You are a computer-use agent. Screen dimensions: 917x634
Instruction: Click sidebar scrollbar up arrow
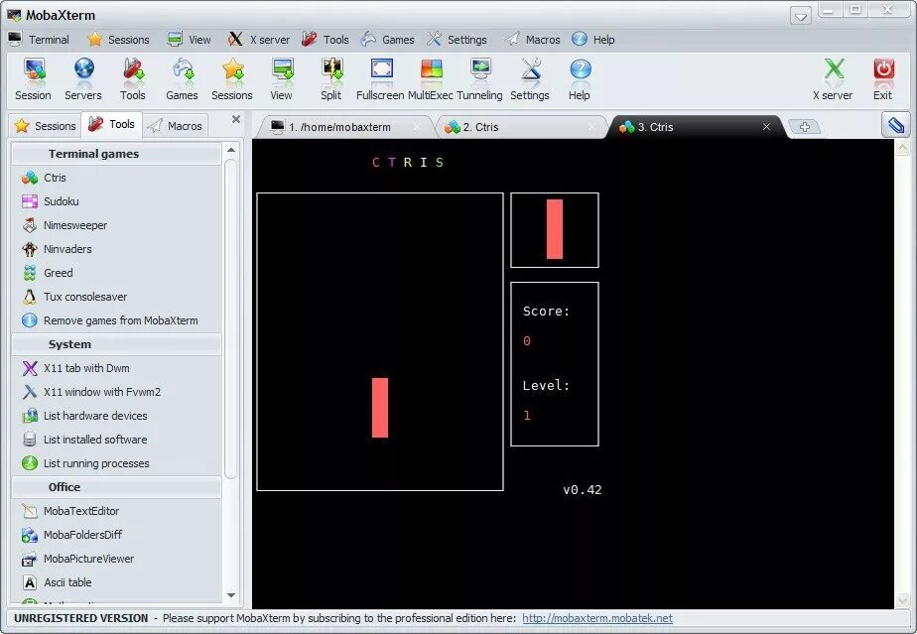point(231,150)
